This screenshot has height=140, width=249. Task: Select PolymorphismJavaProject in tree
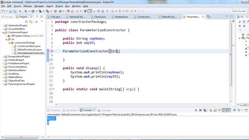[x=21, y=84]
